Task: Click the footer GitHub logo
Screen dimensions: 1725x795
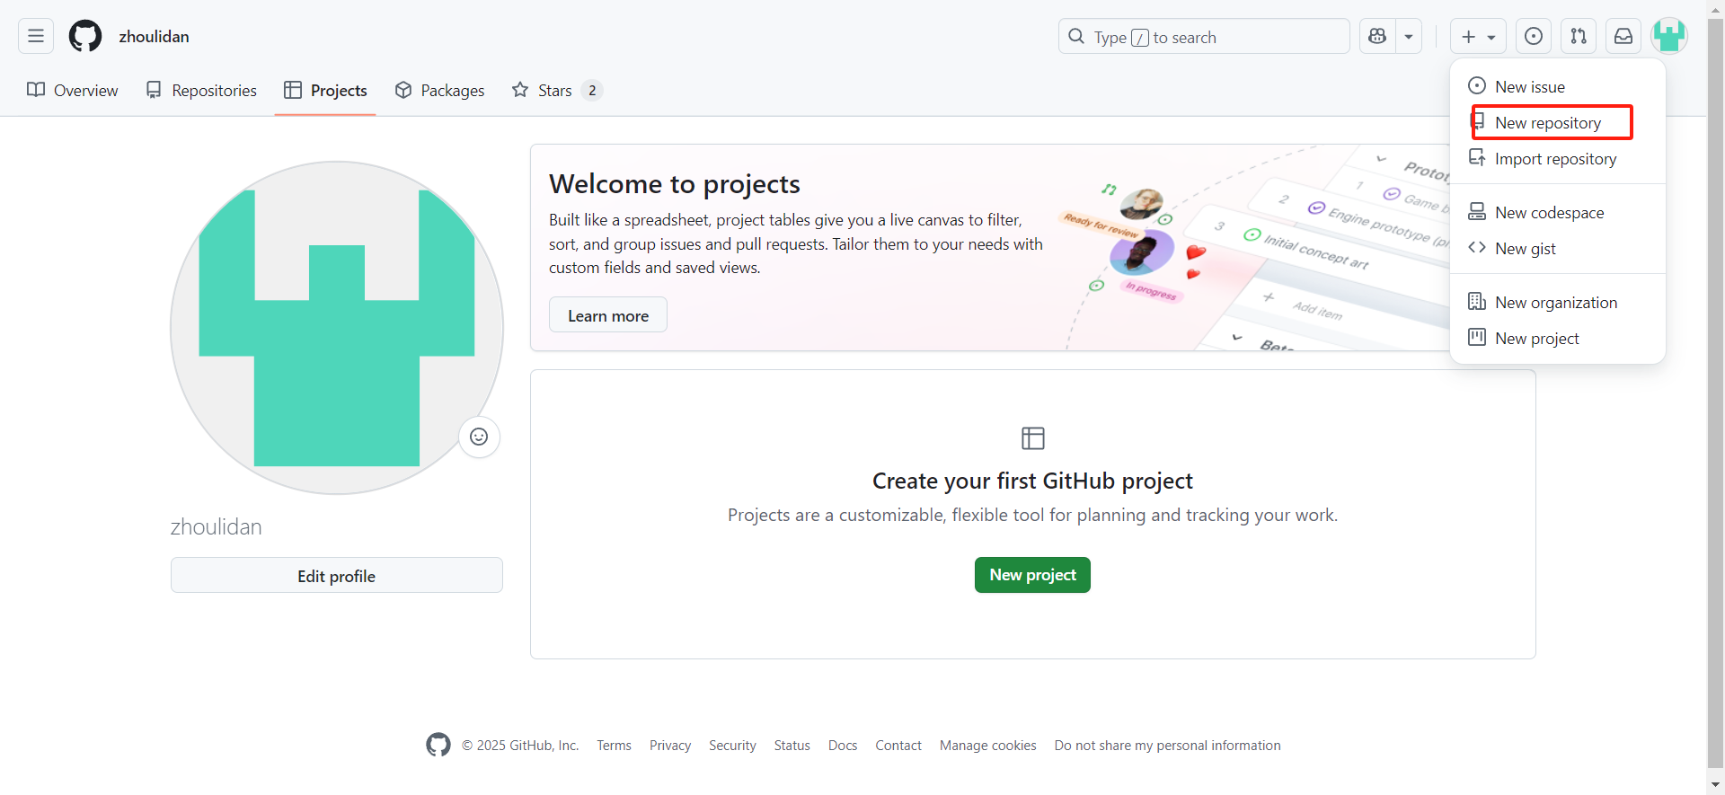Action: 438,745
